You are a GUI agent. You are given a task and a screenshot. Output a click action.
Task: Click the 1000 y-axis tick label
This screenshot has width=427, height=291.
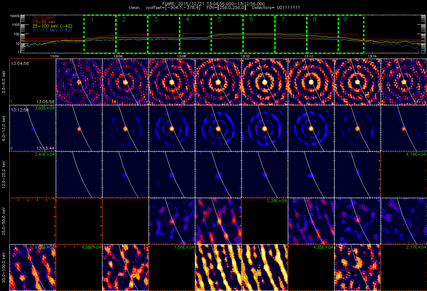15,25
